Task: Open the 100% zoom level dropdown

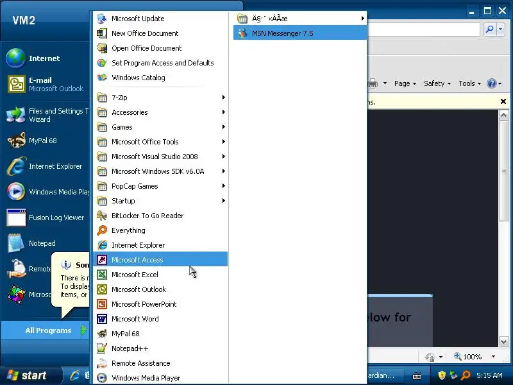Action: [493, 357]
